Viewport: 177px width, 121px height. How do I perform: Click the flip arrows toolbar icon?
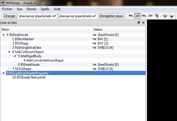pyautogui.click(x=165, y=16)
